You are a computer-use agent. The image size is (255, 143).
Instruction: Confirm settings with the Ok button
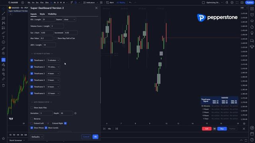click(x=95, y=137)
